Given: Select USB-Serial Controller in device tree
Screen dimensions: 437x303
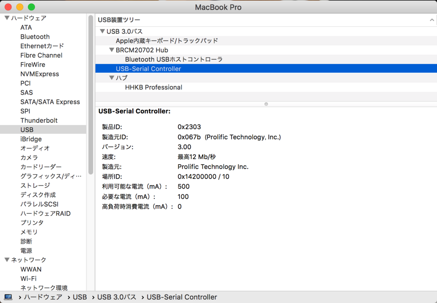Looking at the screenshot, I should 266,69.
